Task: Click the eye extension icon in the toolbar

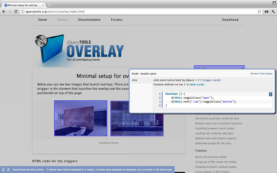Action: click(267, 12)
